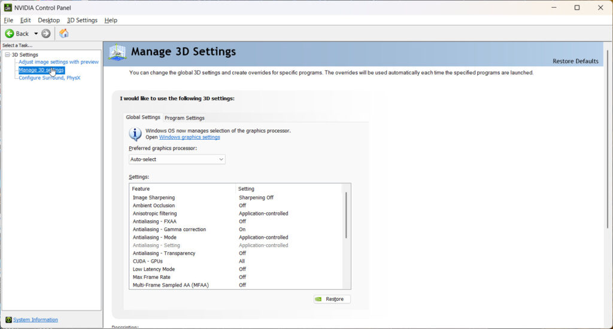
Task: Open the File menu
Action: pyautogui.click(x=8, y=20)
